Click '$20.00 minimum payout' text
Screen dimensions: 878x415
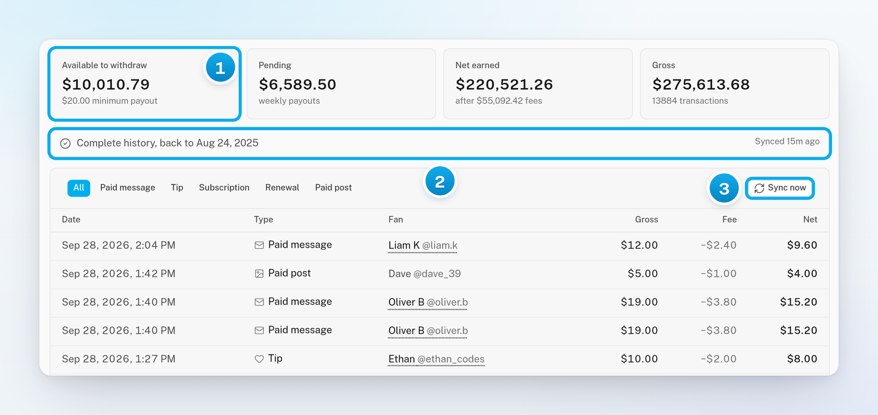click(x=110, y=101)
